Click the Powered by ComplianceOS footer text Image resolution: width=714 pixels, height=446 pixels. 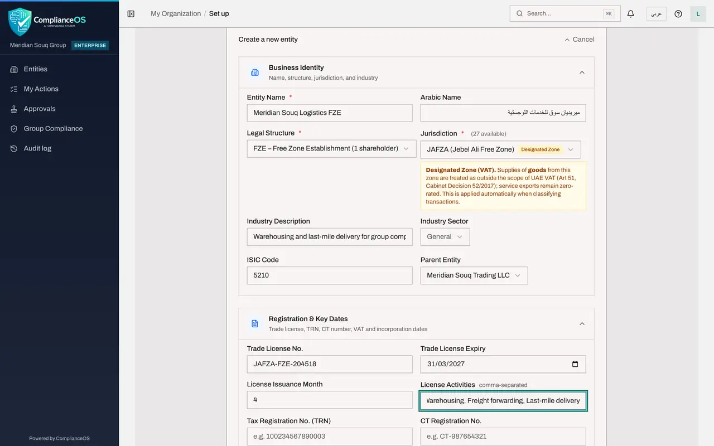pos(59,439)
